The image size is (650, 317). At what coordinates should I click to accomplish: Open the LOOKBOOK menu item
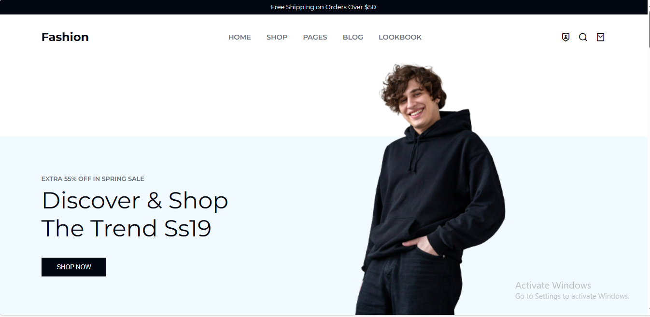[400, 37]
